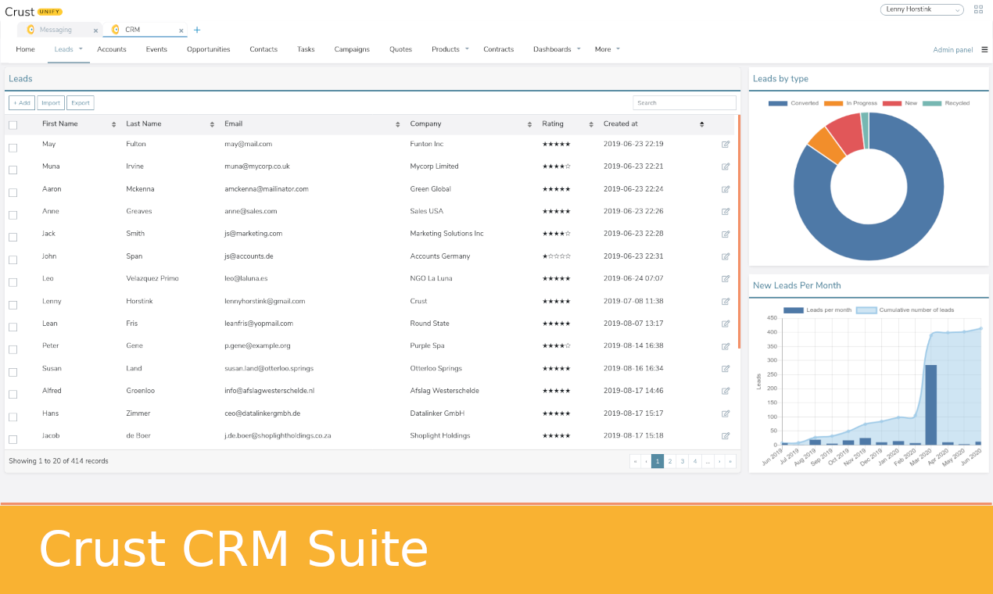Edit the Anne Greaves lead row

point(726,211)
